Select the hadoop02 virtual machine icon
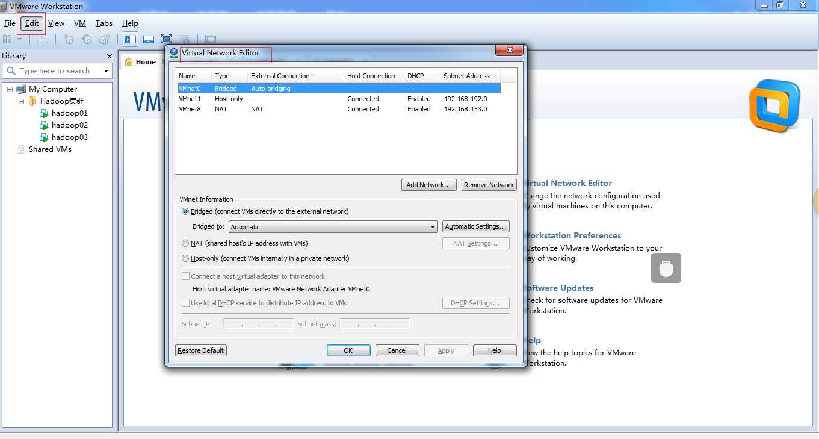The width and height of the screenshot is (819, 439). point(44,125)
